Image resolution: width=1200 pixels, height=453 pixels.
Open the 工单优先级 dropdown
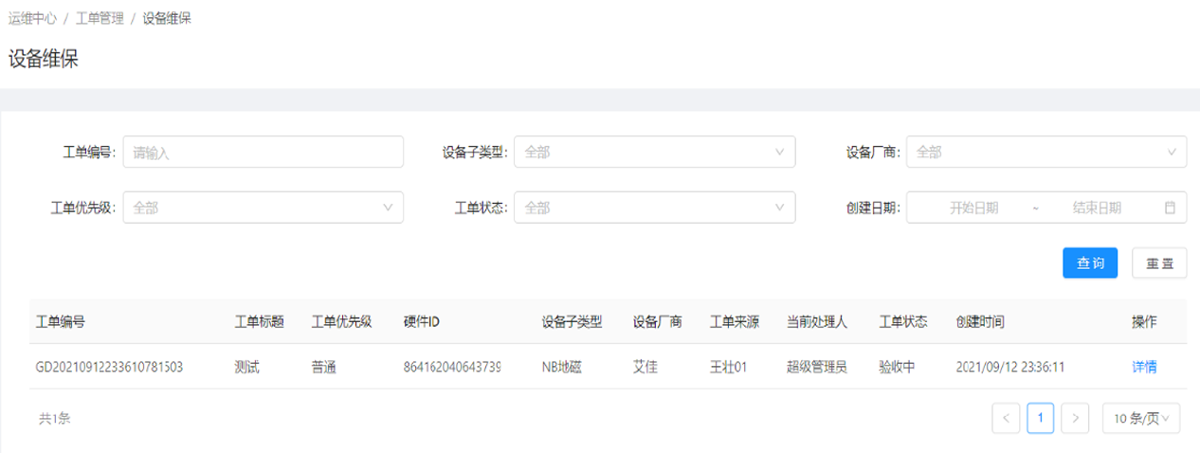pos(263,208)
